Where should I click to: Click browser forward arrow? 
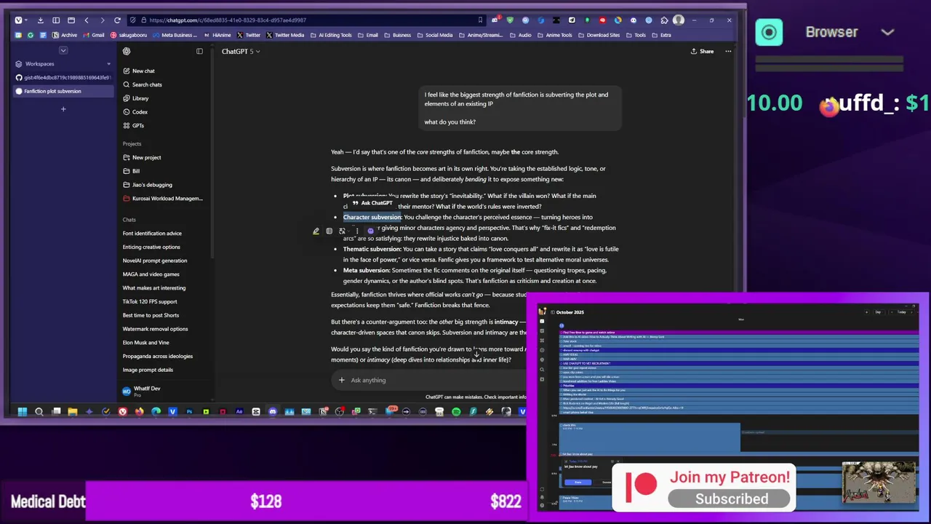(102, 20)
